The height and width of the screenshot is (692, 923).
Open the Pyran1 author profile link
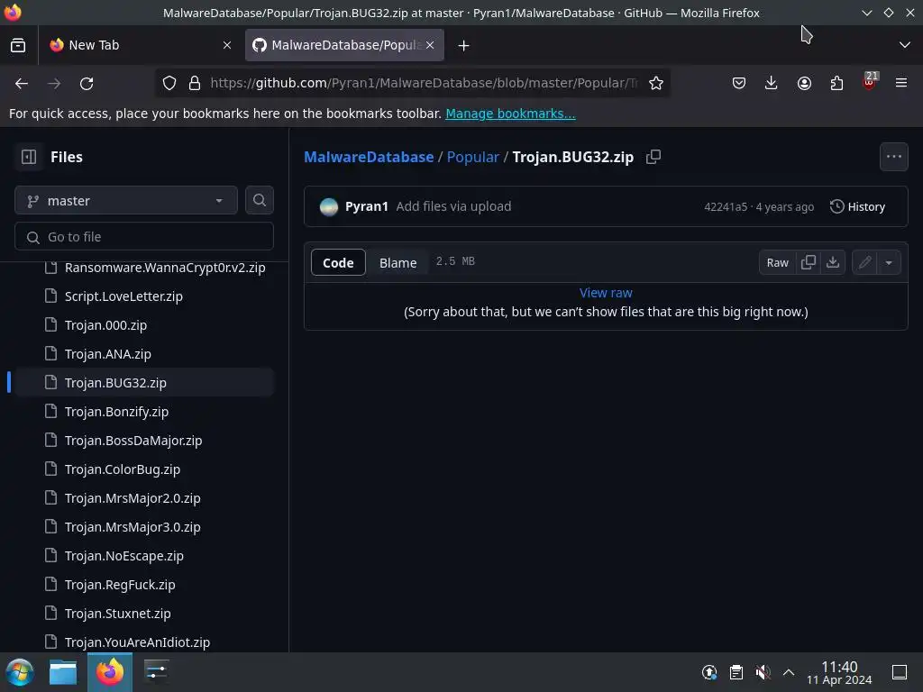tap(366, 206)
